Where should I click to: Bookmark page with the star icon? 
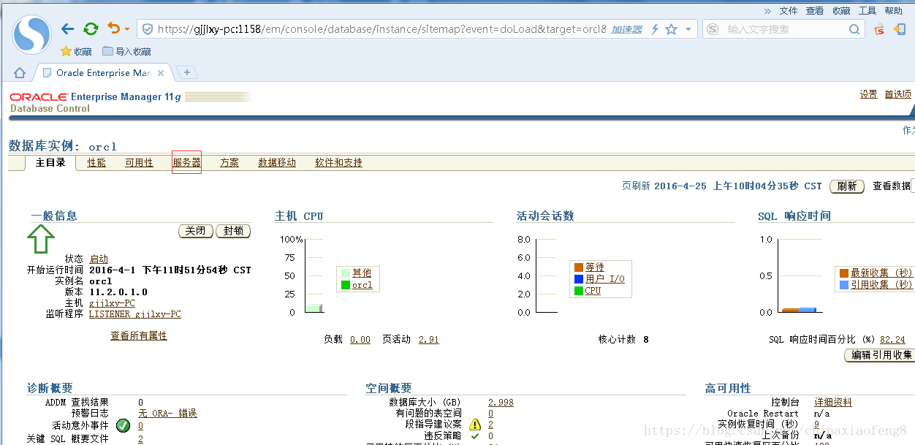coord(671,29)
